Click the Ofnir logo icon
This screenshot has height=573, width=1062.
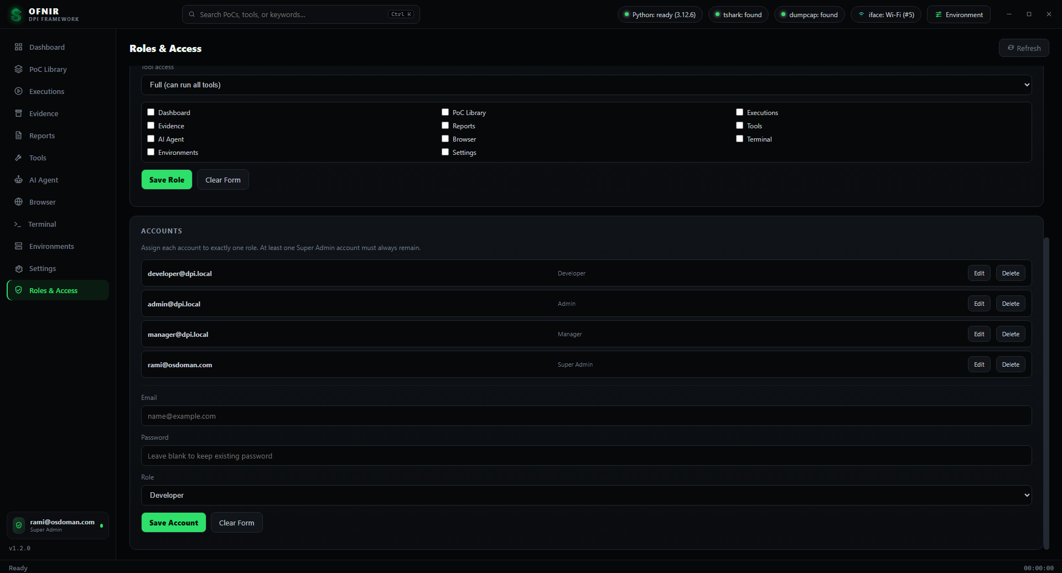pos(16,14)
